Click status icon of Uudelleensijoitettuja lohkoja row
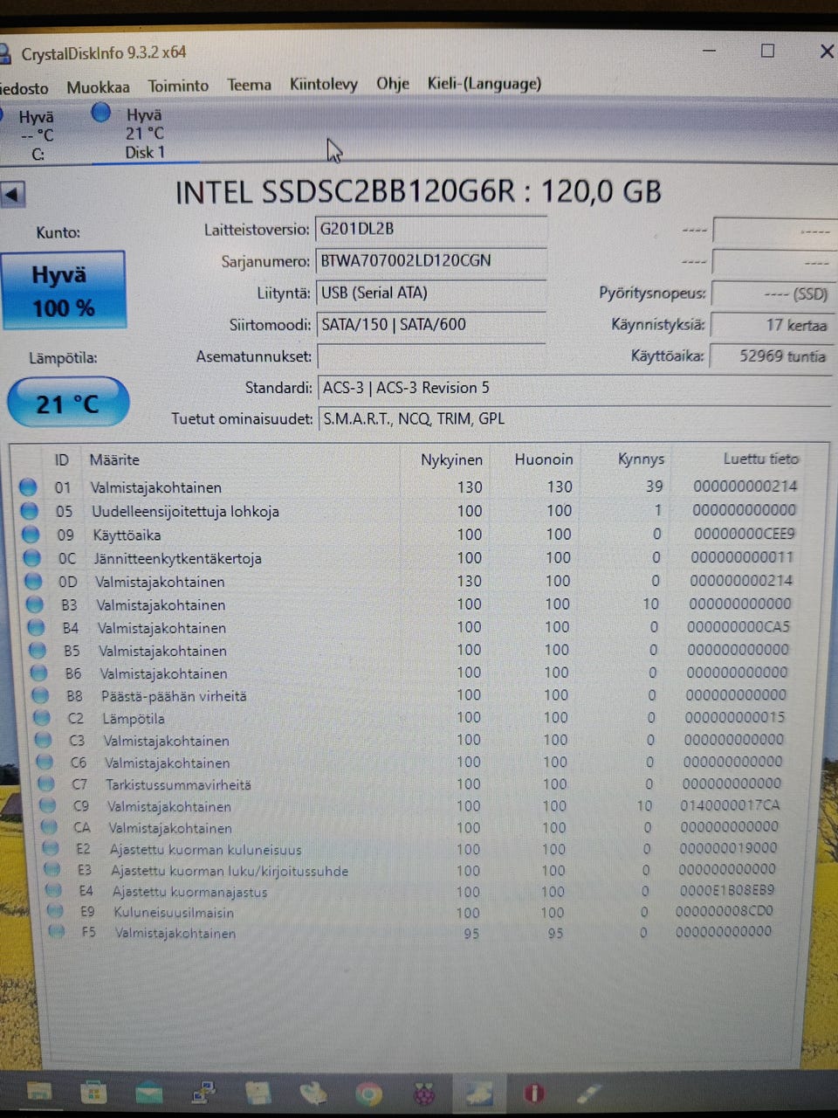 (30, 511)
